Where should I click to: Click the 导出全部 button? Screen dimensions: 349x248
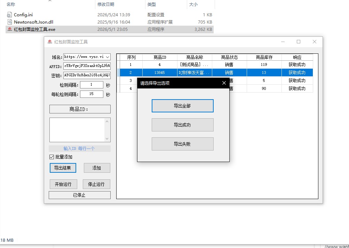click(x=183, y=106)
